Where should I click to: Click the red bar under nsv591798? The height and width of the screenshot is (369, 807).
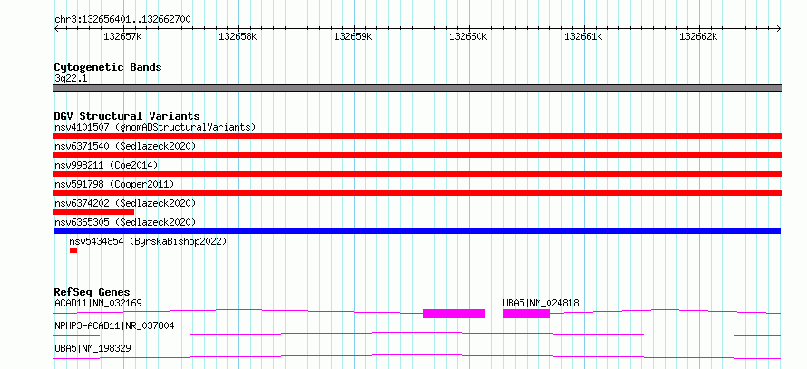pyautogui.click(x=417, y=193)
